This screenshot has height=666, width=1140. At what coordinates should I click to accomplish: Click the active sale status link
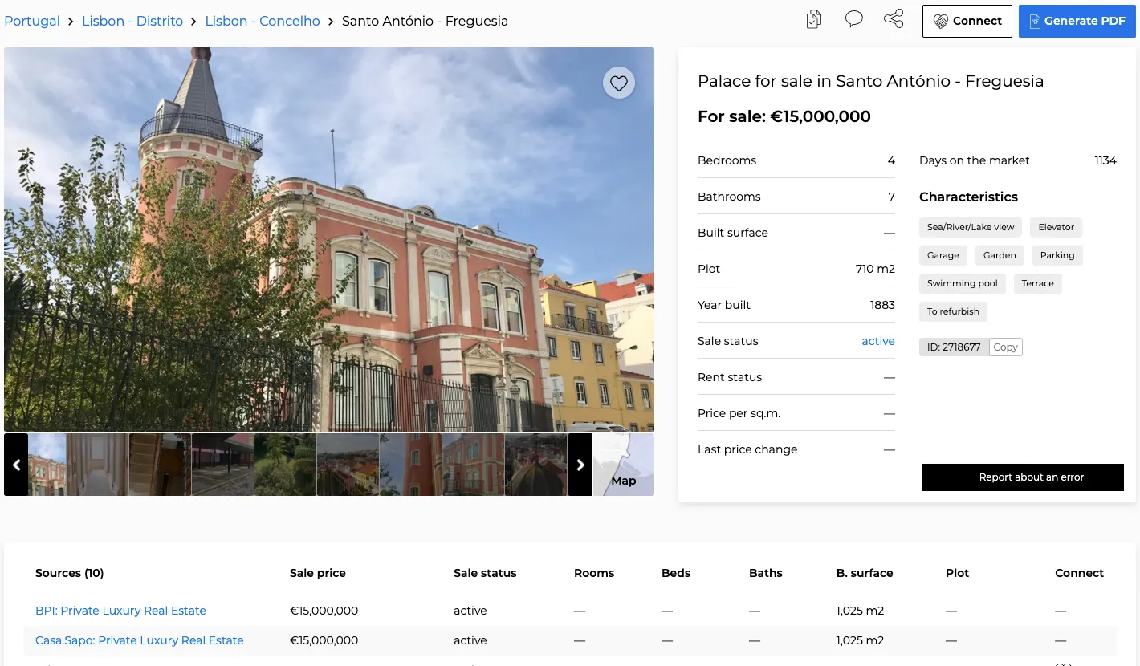point(878,341)
